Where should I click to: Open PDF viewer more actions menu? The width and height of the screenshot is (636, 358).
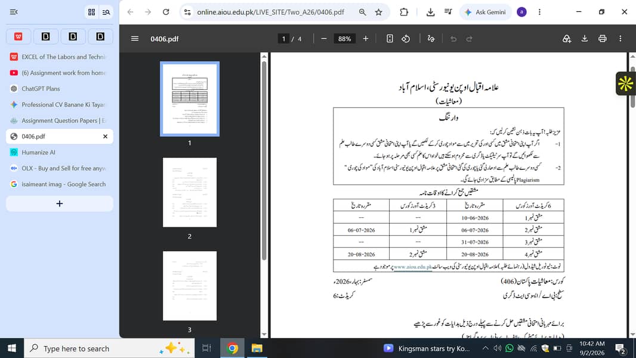[x=620, y=39]
